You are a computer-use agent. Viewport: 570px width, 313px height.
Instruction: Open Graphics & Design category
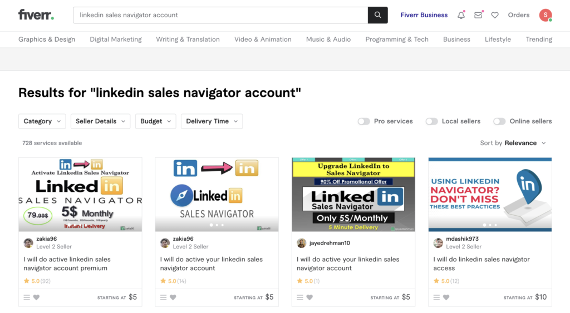(47, 39)
